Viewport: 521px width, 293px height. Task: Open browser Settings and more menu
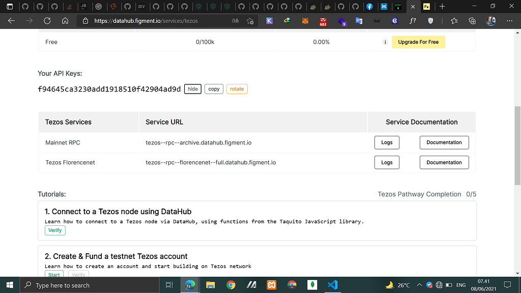click(509, 20)
